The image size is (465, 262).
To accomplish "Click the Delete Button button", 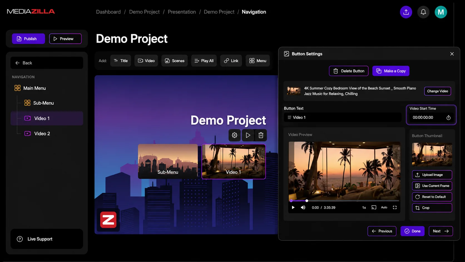I will tap(349, 71).
